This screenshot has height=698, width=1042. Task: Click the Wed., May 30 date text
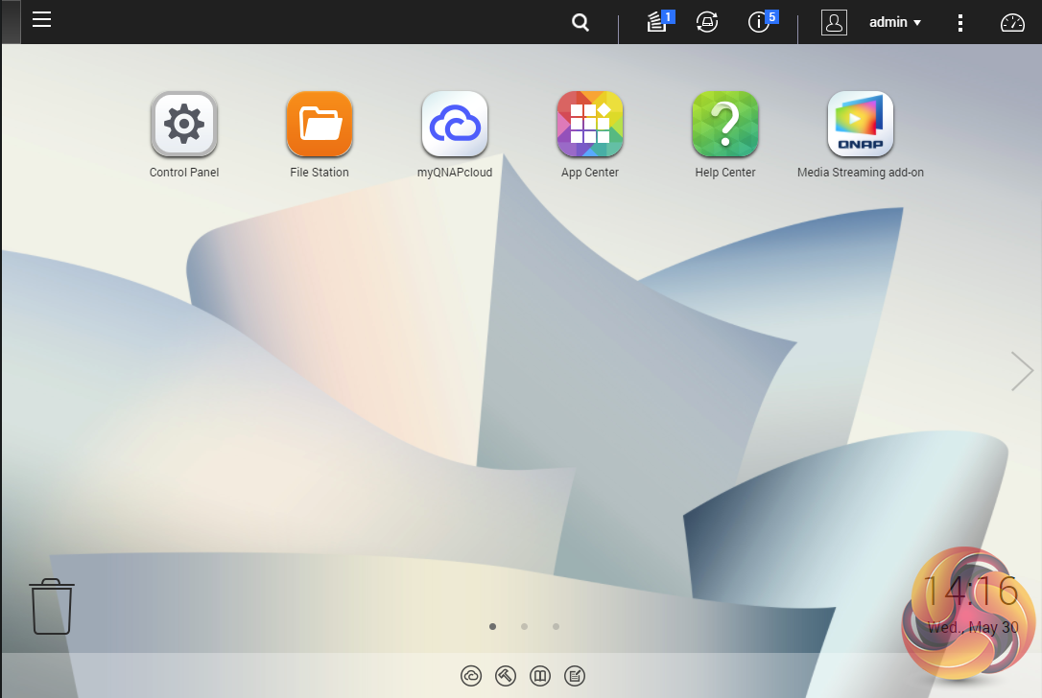973,628
